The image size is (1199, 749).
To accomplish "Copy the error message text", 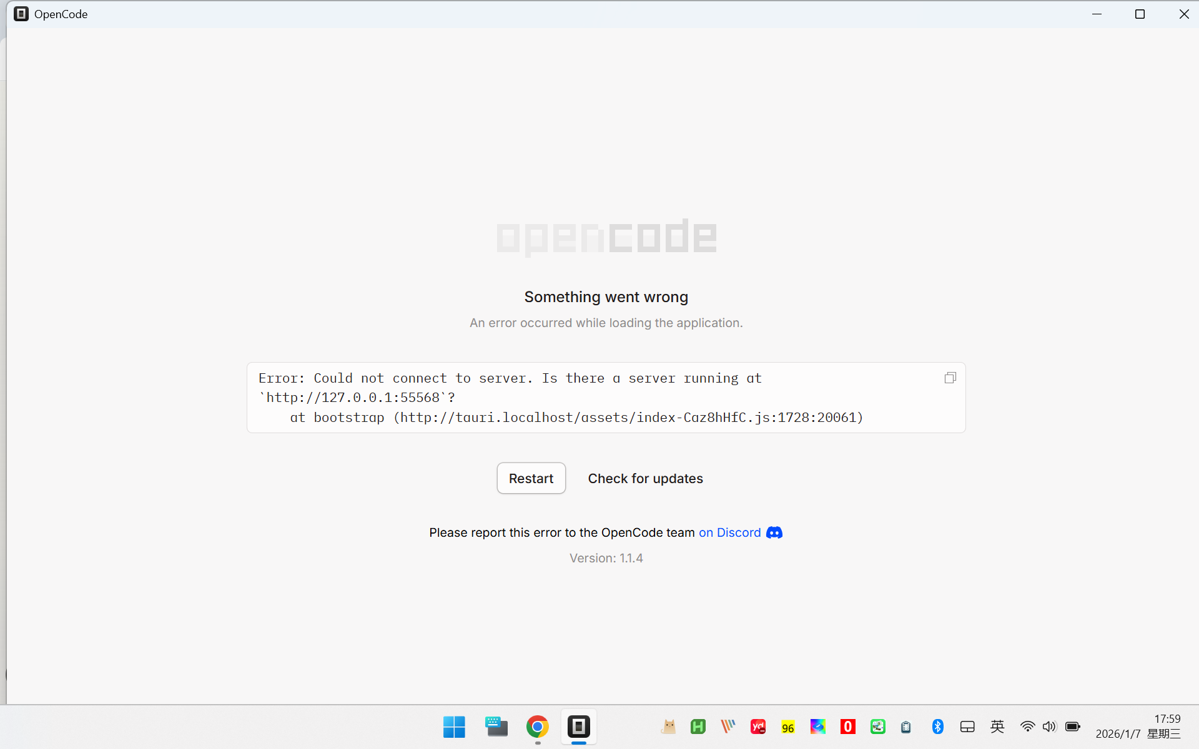I will (950, 378).
